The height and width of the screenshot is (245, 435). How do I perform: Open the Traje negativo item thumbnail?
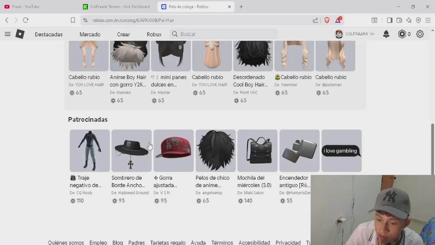click(x=90, y=150)
